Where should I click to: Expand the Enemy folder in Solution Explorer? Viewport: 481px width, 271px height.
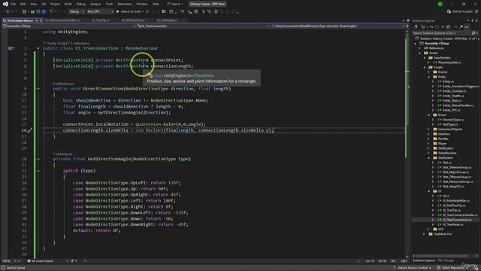point(429,72)
